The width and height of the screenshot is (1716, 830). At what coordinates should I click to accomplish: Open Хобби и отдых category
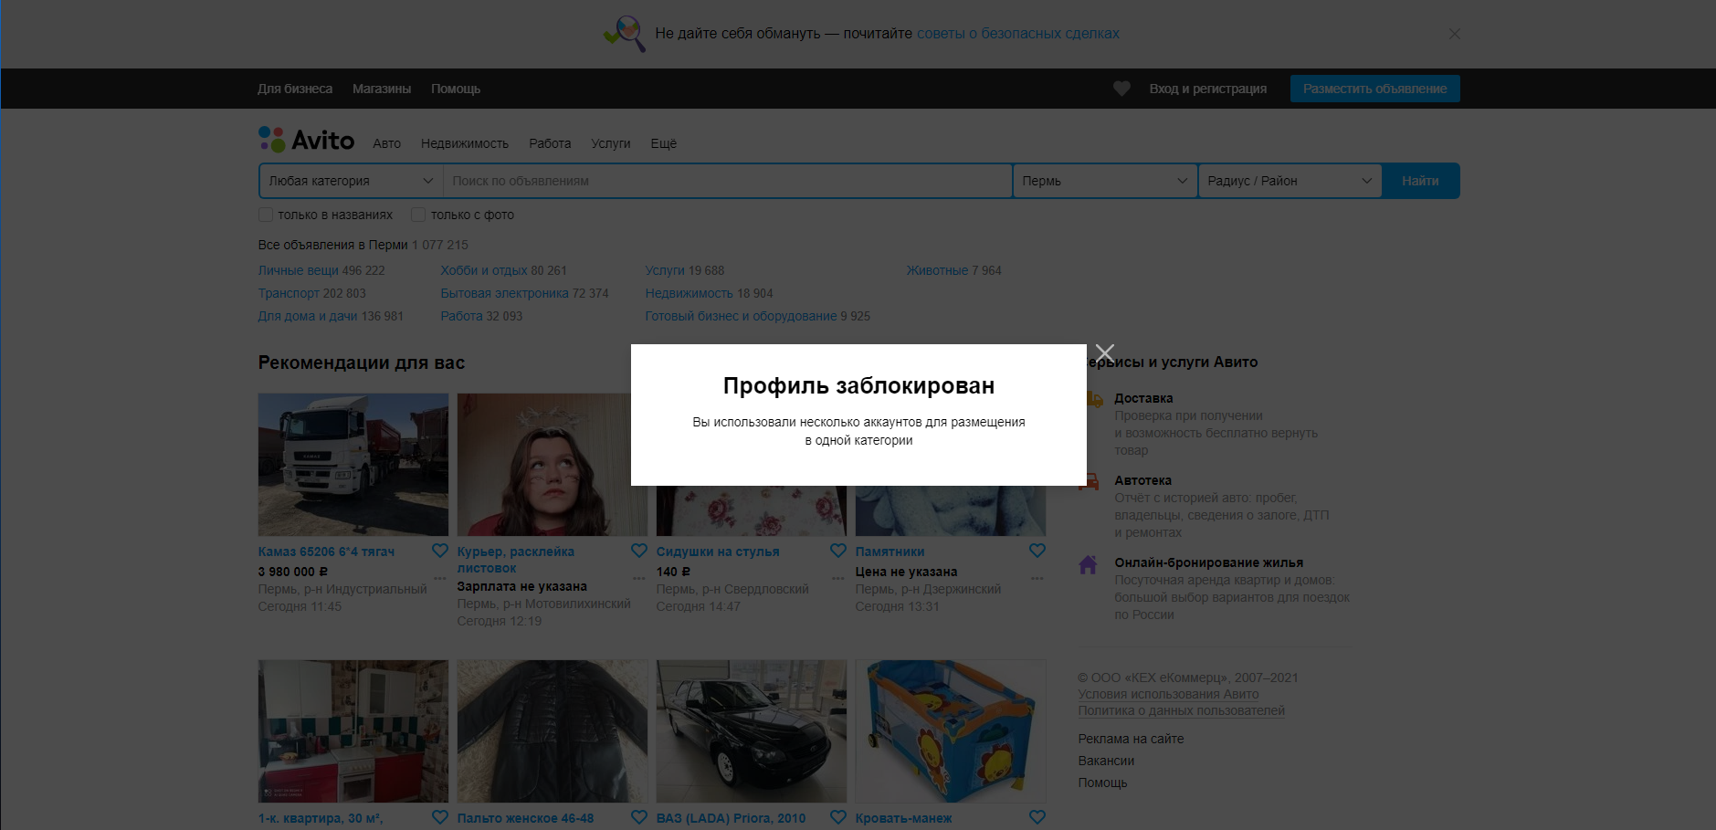(484, 270)
